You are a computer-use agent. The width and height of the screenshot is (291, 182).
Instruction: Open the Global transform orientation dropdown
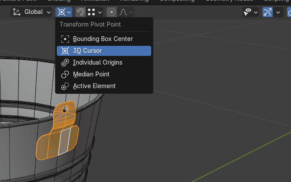(x=31, y=12)
